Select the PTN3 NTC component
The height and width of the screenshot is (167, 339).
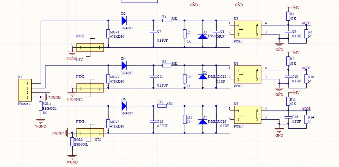pyautogui.click(x=90, y=133)
